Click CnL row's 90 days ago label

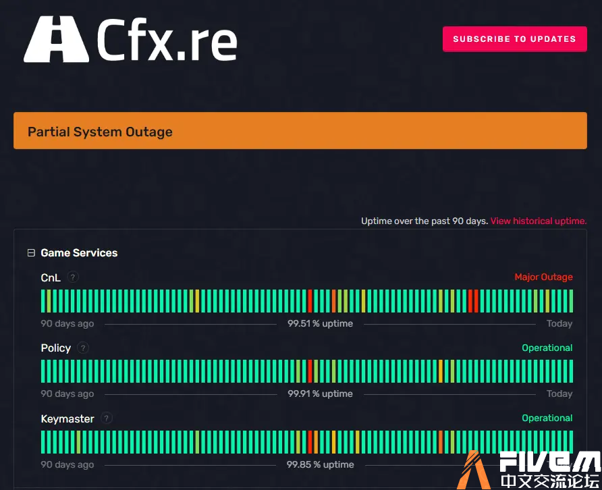pos(67,324)
